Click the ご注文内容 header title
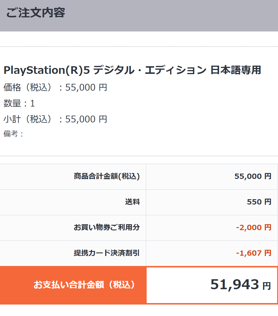 36,12
